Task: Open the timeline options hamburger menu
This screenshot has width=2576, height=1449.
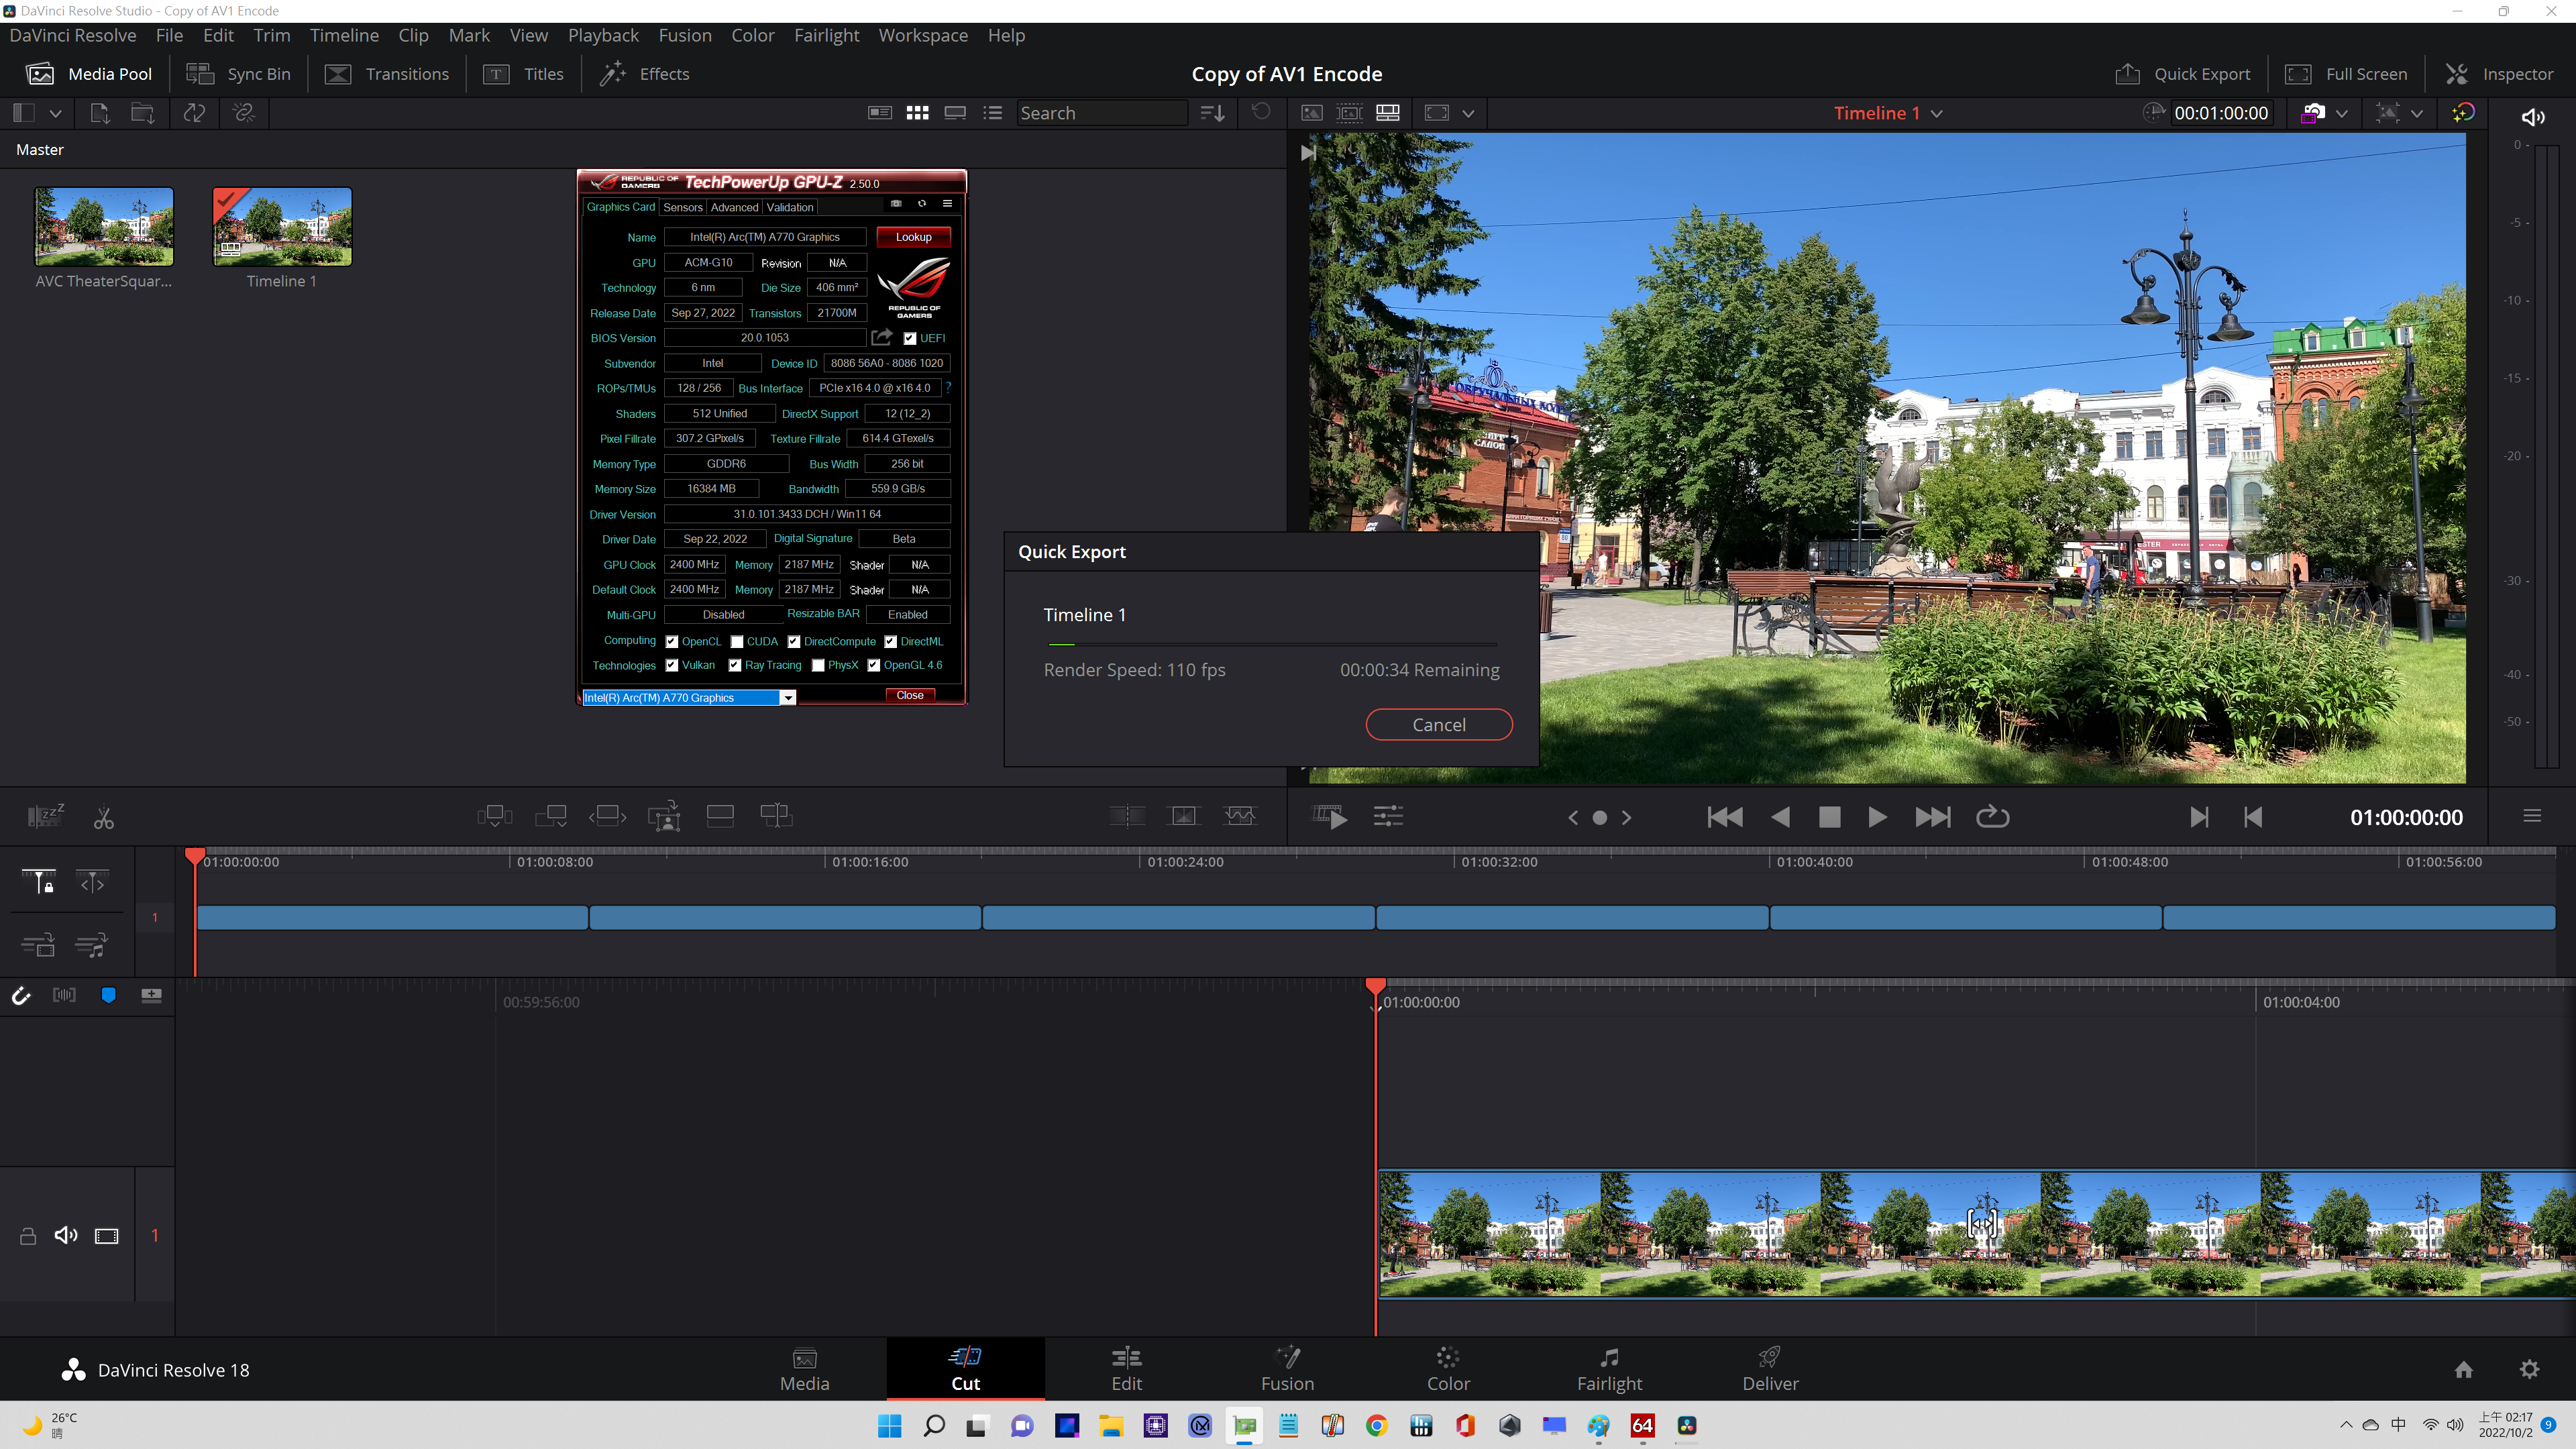Action: tap(2532, 816)
